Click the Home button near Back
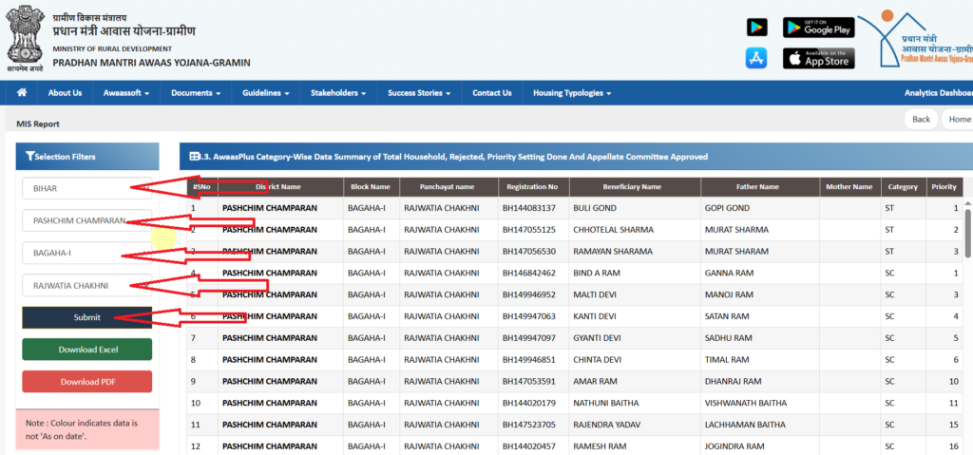This screenshot has width=973, height=455. tap(959, 119)
